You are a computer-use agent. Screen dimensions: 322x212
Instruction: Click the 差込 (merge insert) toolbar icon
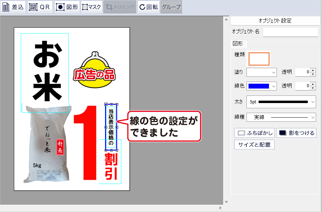13,7
